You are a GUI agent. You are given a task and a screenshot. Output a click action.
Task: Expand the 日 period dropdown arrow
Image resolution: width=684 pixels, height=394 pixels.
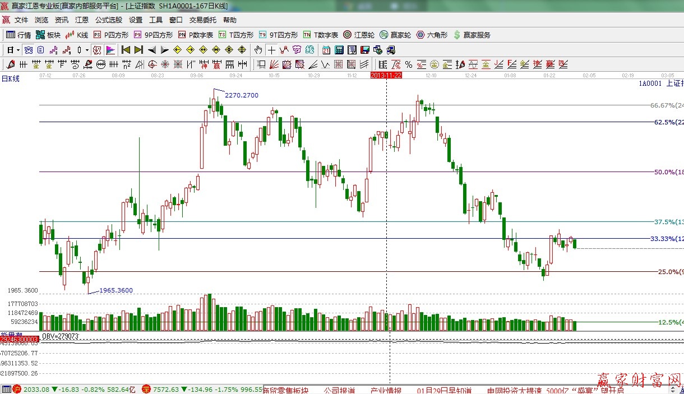point(18,50)
